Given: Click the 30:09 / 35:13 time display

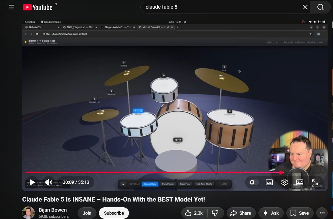Looking at the screenshot, I should coord(76,182).
